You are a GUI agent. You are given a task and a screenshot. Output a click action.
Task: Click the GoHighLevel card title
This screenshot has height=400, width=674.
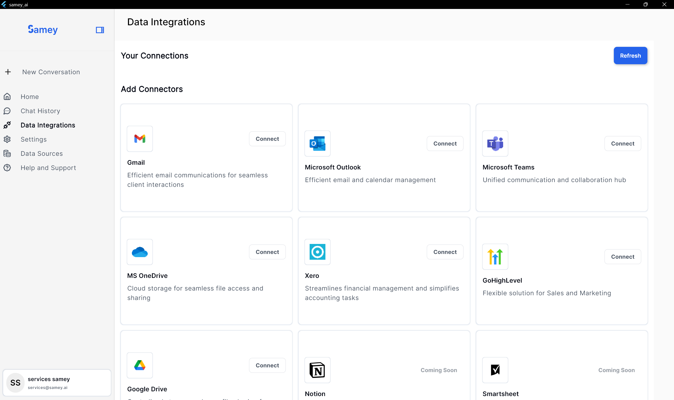coord(502,280)
